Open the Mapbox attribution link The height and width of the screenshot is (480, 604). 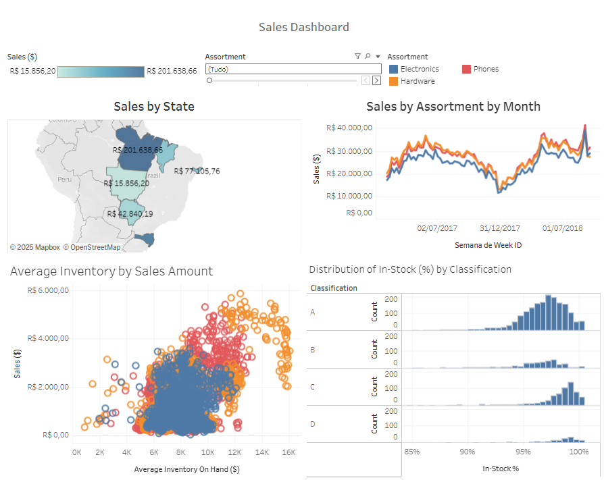[x=34, y=247]
